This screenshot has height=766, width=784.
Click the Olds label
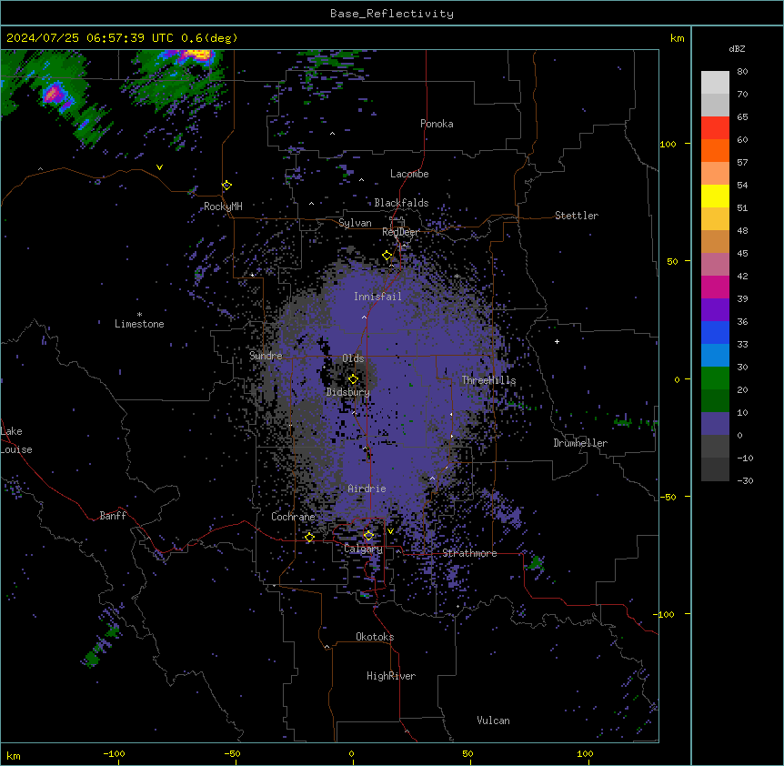[353, 358]
